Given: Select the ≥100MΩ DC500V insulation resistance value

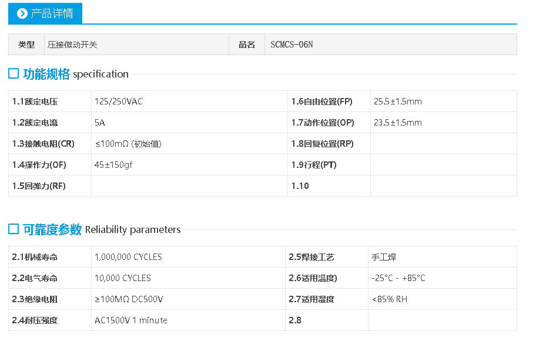Looking at the screenshot, I should (x=129, y=299).
